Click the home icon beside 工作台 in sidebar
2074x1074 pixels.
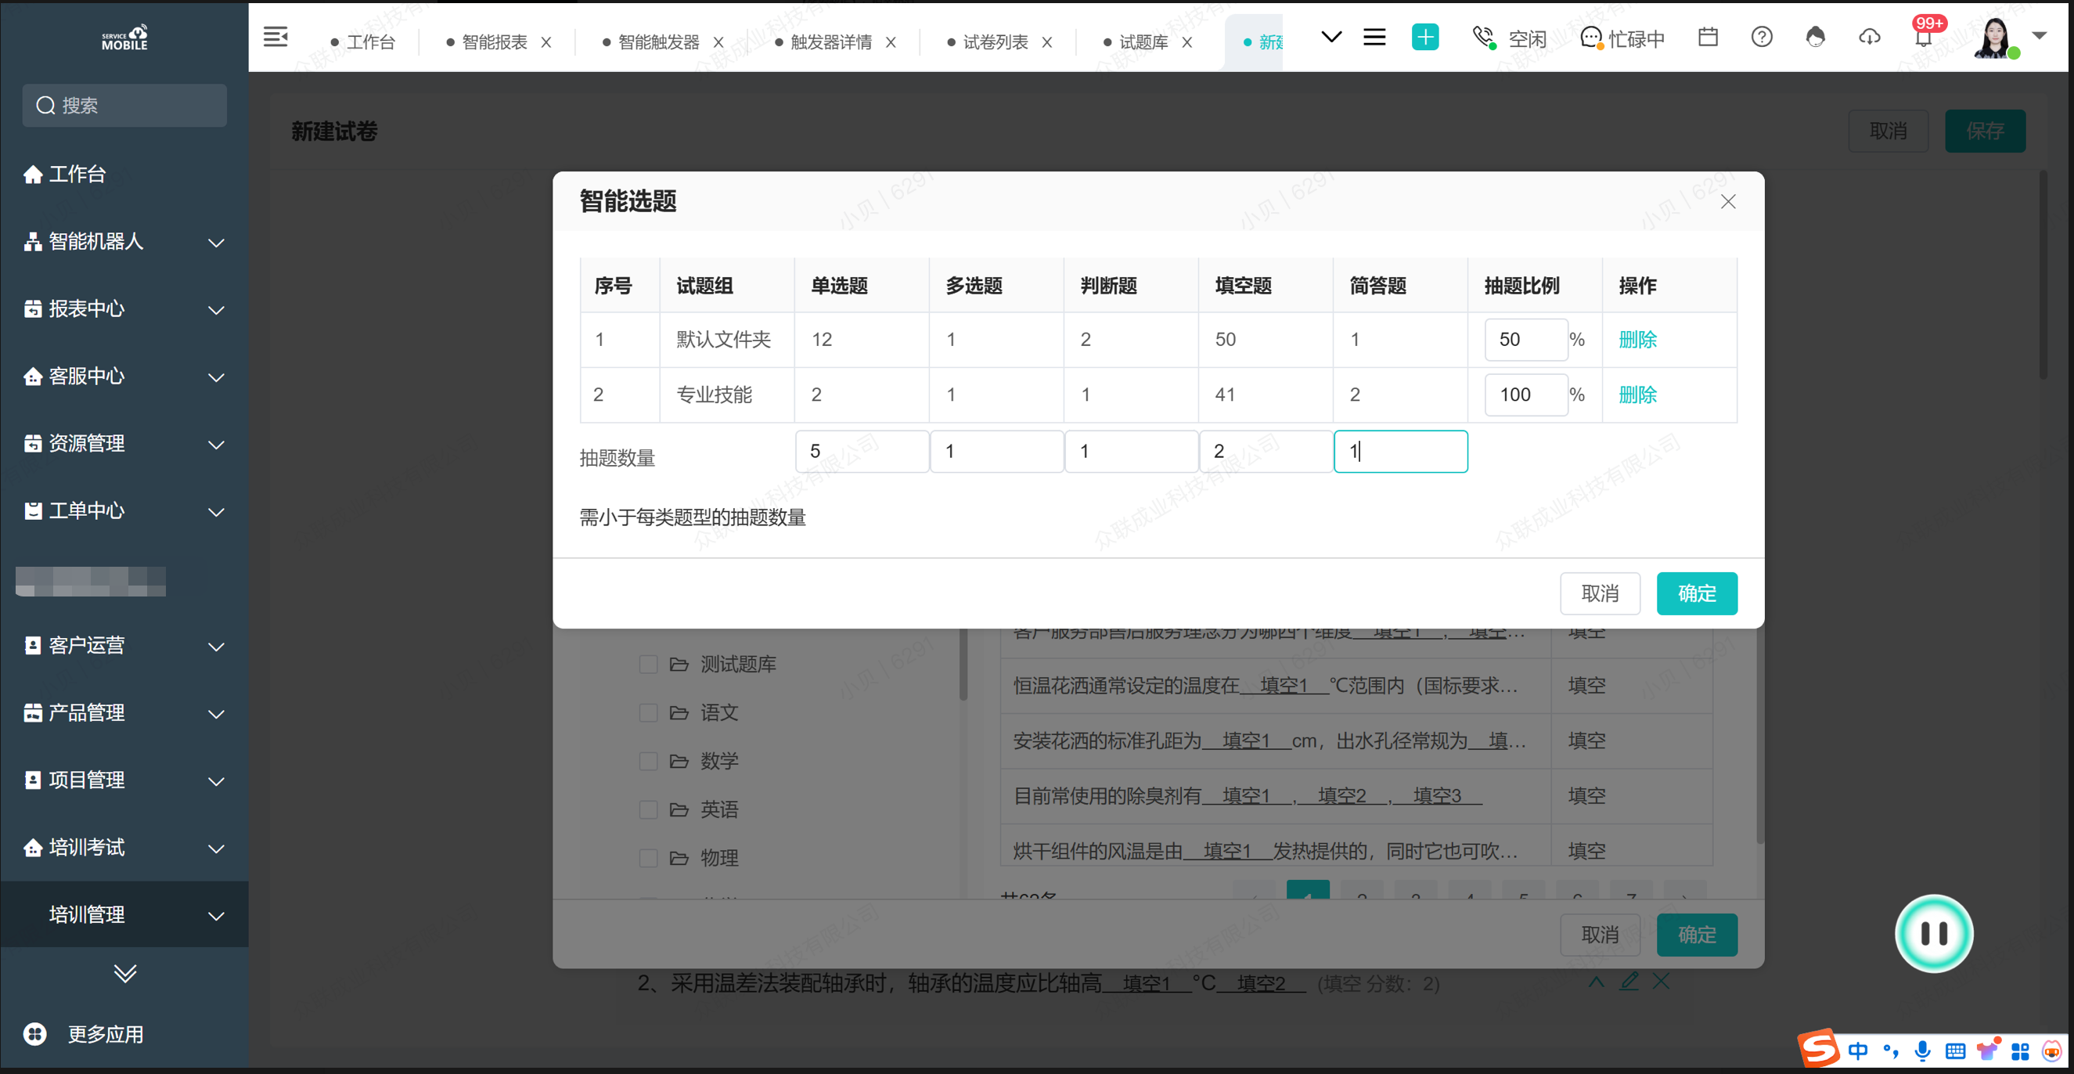(33, 174)
